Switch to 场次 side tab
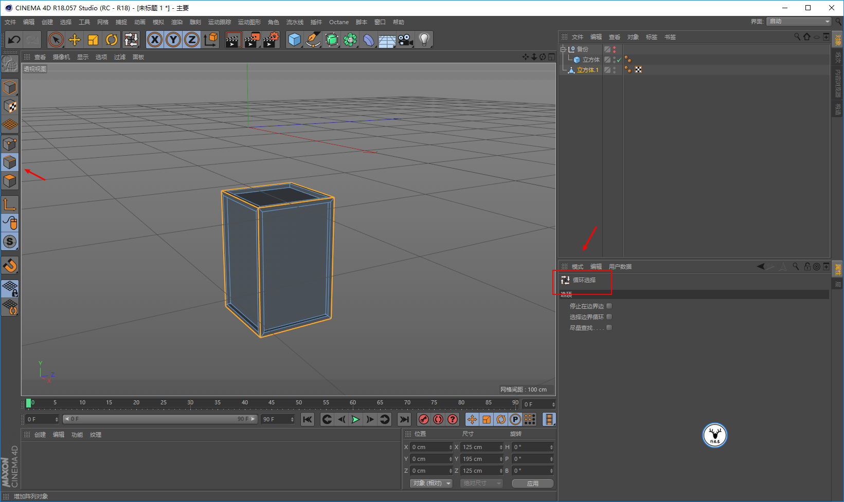844x502 pixels. [x=838, y=58]
